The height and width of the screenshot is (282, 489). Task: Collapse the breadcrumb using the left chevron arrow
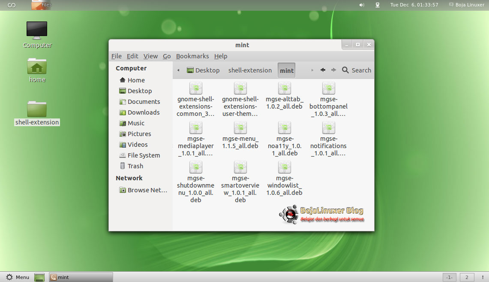pyautogui.click(x=178, y=70)
